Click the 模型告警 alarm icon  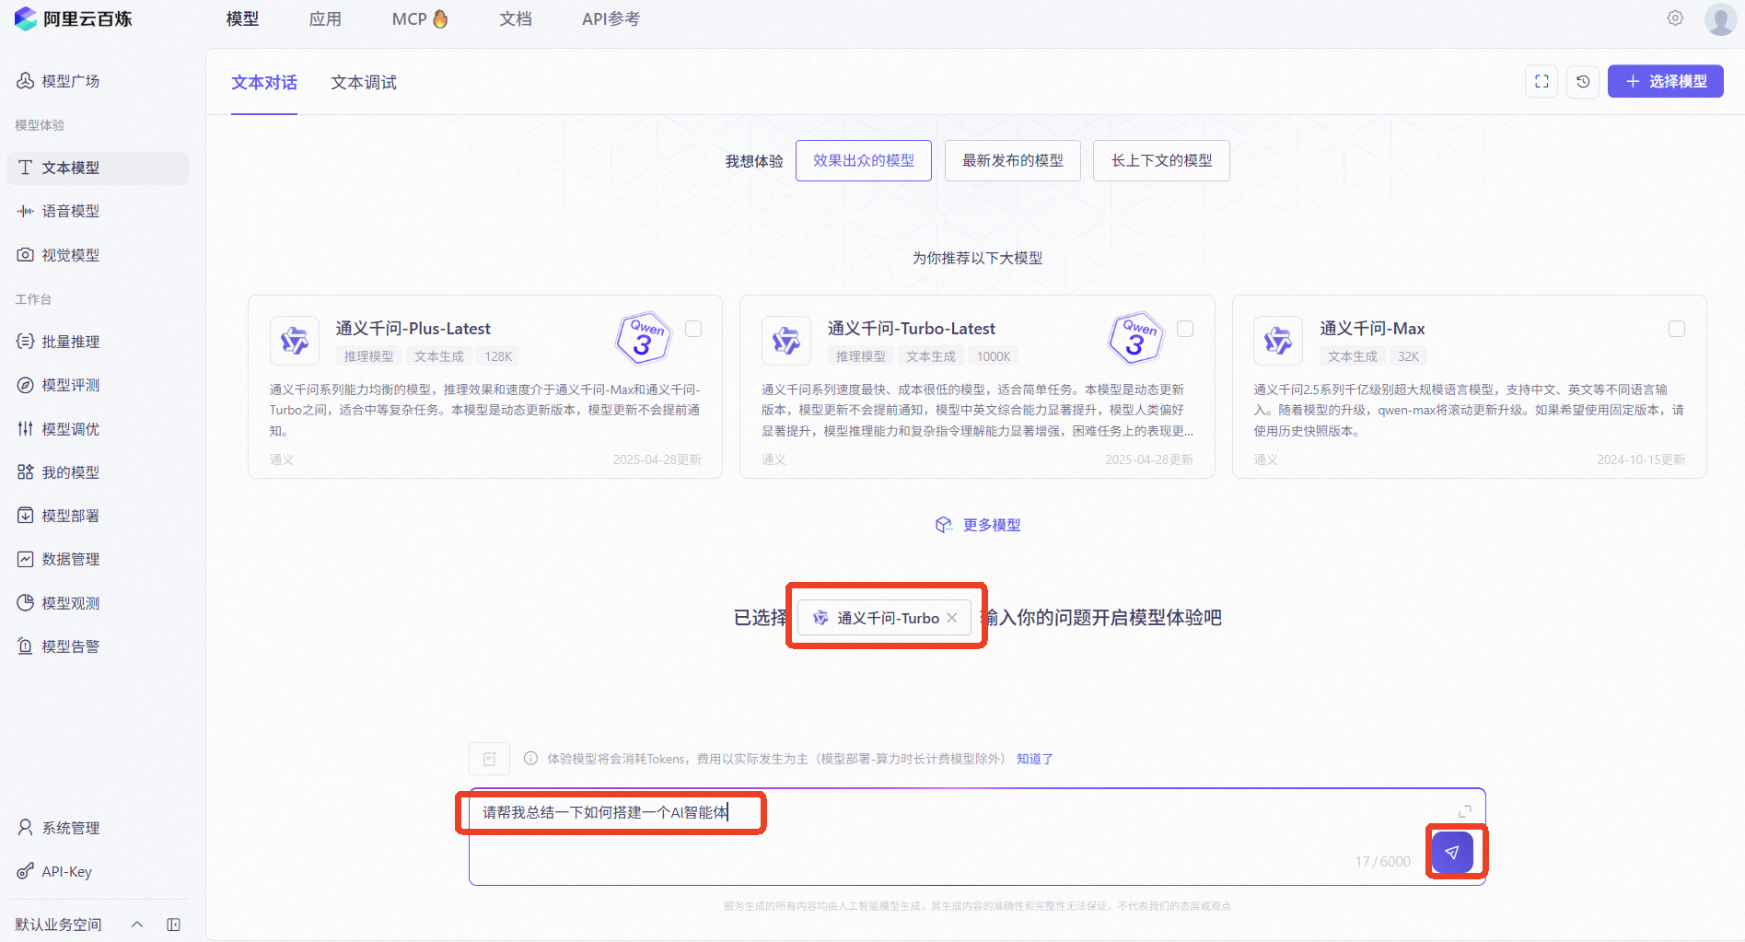25,646
